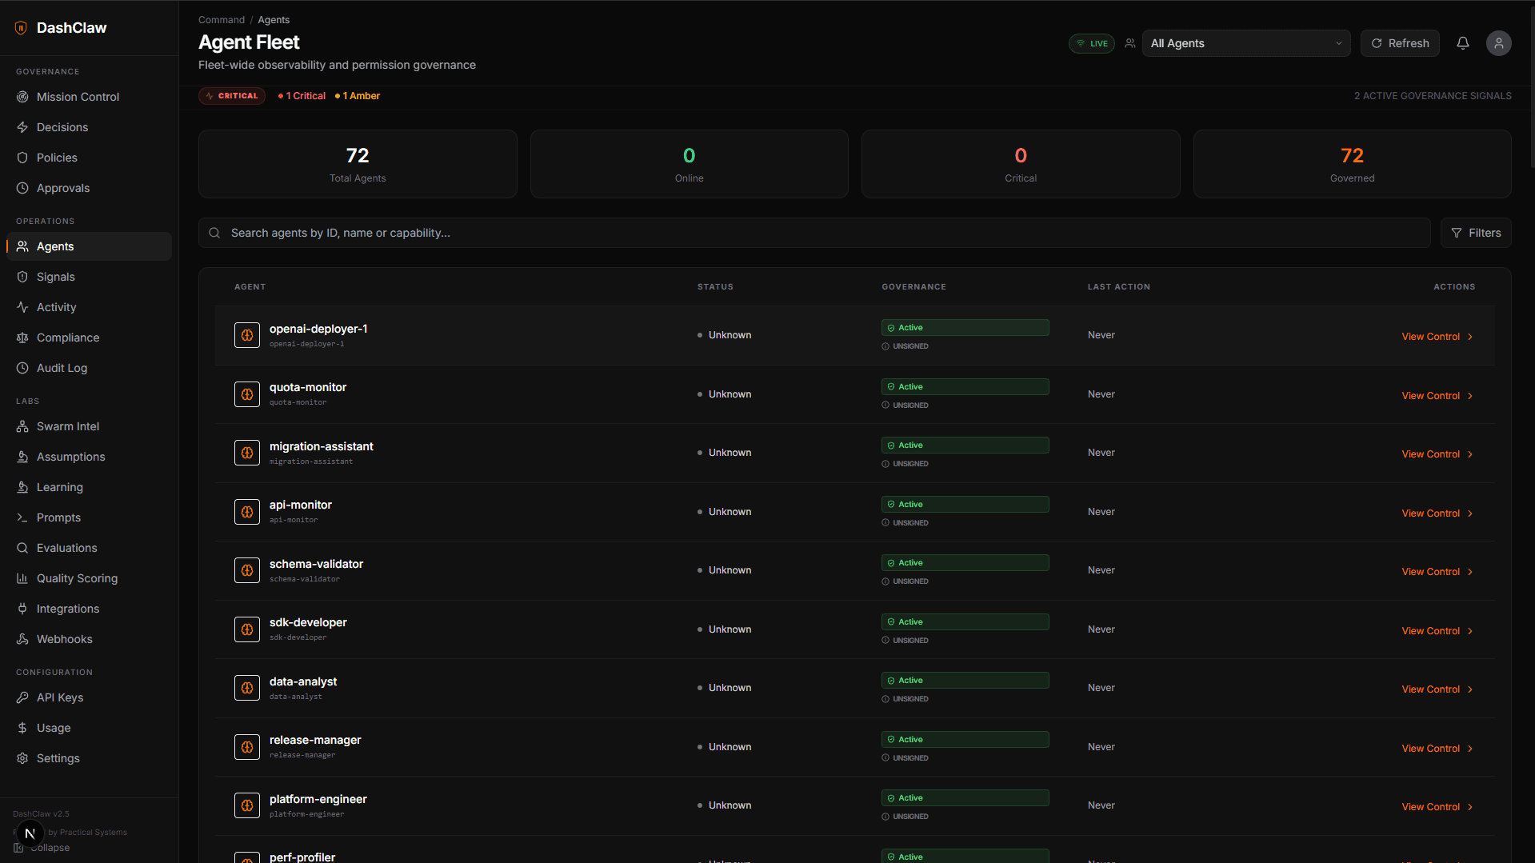Screen dimensions: 1535x863
Task: Go to the Audit Log page
Action: coord(62,368)
